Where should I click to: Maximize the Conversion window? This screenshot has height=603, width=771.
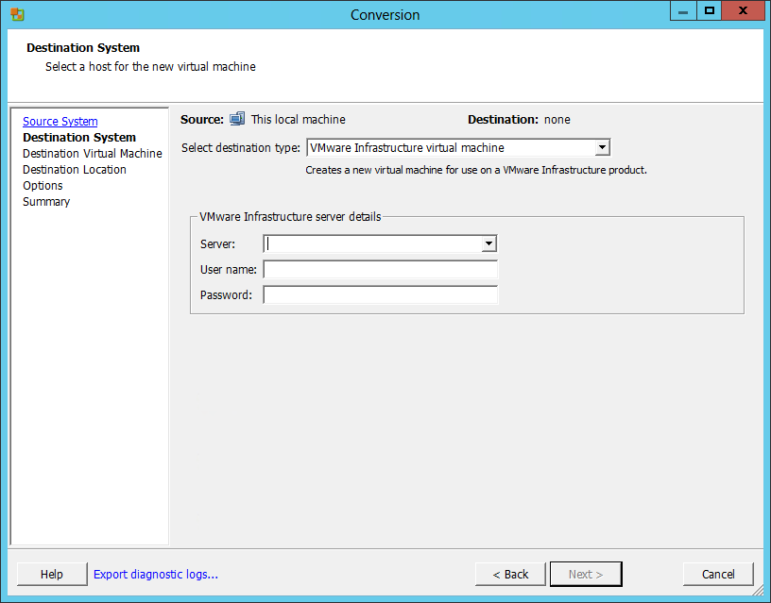(x=709, y=11)
